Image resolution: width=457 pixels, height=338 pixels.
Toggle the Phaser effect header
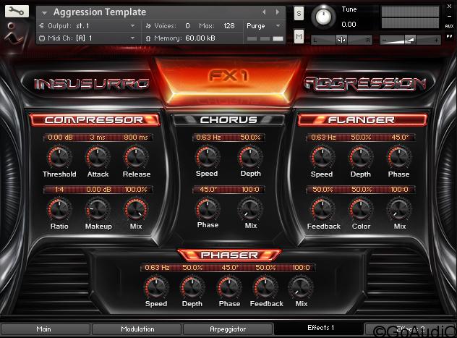coord(228,255)
